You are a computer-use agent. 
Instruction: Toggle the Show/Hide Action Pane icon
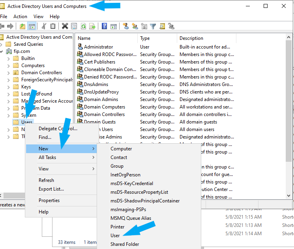point(113,26)
